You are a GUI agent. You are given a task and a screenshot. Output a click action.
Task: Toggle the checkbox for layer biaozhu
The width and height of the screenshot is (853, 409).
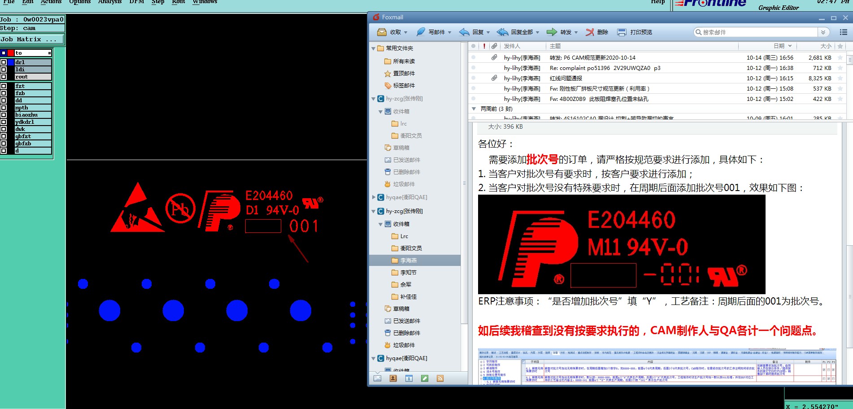pyautogui.click(x=4, y=115)
